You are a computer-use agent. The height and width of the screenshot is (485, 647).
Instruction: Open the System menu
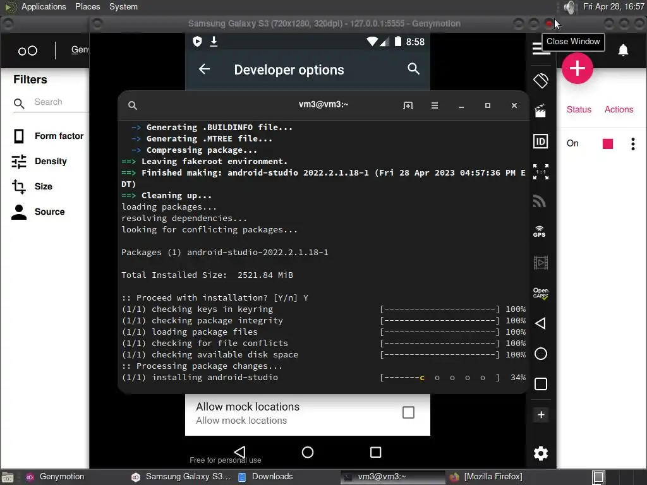(123, 6)
